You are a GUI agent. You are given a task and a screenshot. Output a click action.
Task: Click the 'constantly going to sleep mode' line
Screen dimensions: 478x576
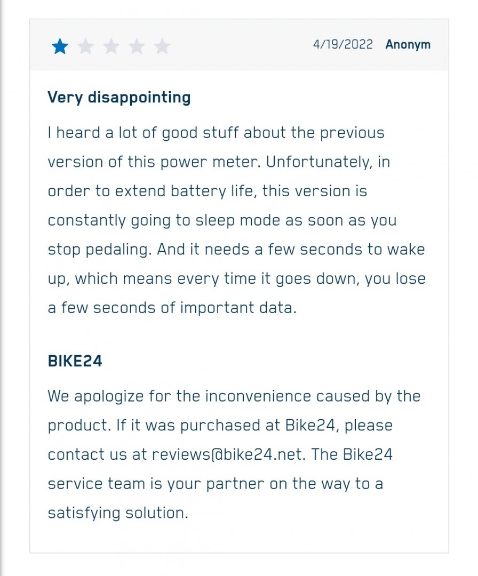tap(222, 220)
